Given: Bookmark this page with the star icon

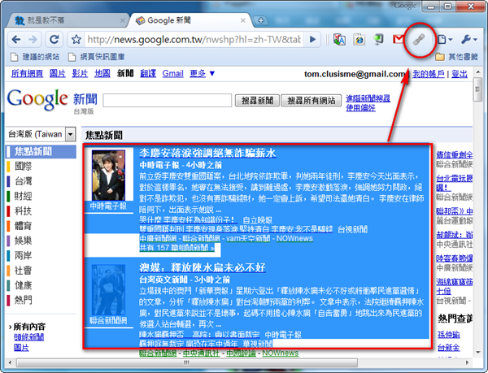Looking at the screenshot, I should pyautogui.click(x=76, y=40).
